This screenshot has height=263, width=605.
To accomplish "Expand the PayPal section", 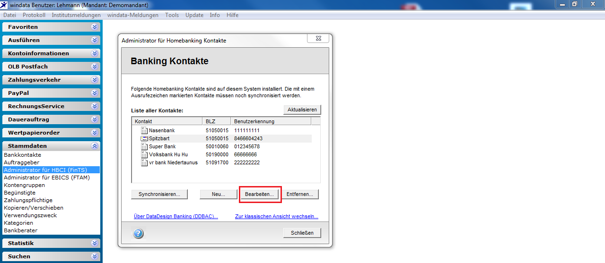I will pyautogui.click(x=95, y=93).
